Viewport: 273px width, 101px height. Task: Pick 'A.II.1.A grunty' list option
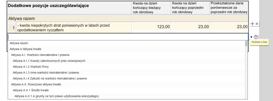(x=126, y=96)
